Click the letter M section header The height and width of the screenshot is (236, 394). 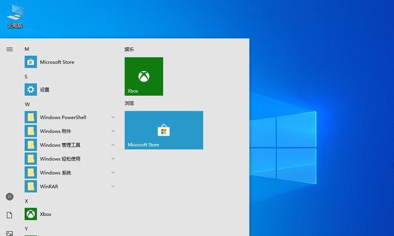[27, 49]
